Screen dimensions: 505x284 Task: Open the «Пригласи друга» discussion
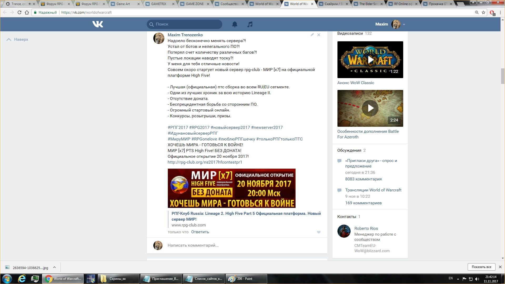tap(371, 163)
